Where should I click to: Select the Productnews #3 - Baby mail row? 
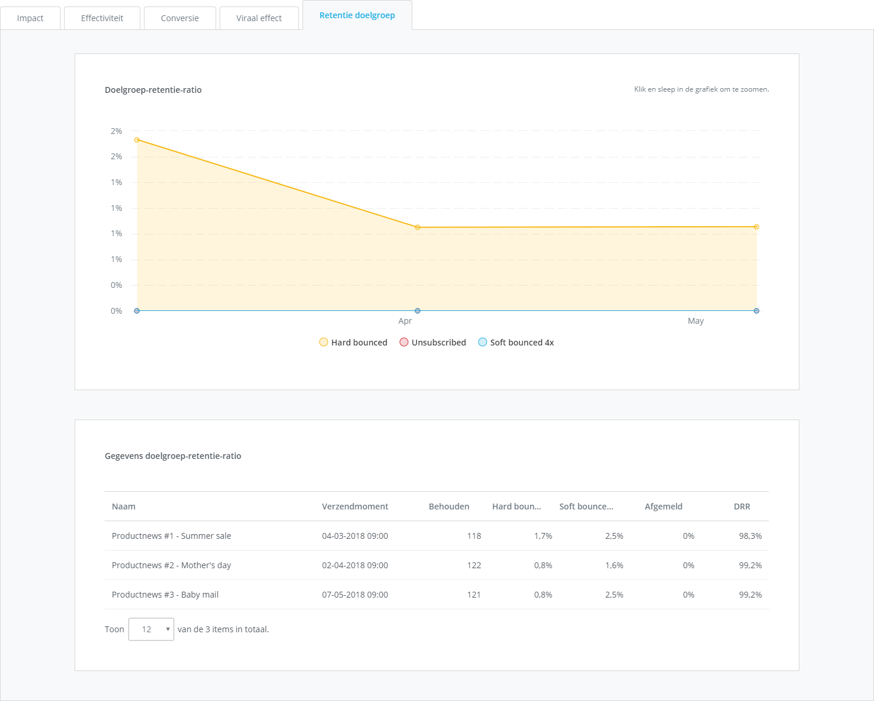click(x=165, y=595)
